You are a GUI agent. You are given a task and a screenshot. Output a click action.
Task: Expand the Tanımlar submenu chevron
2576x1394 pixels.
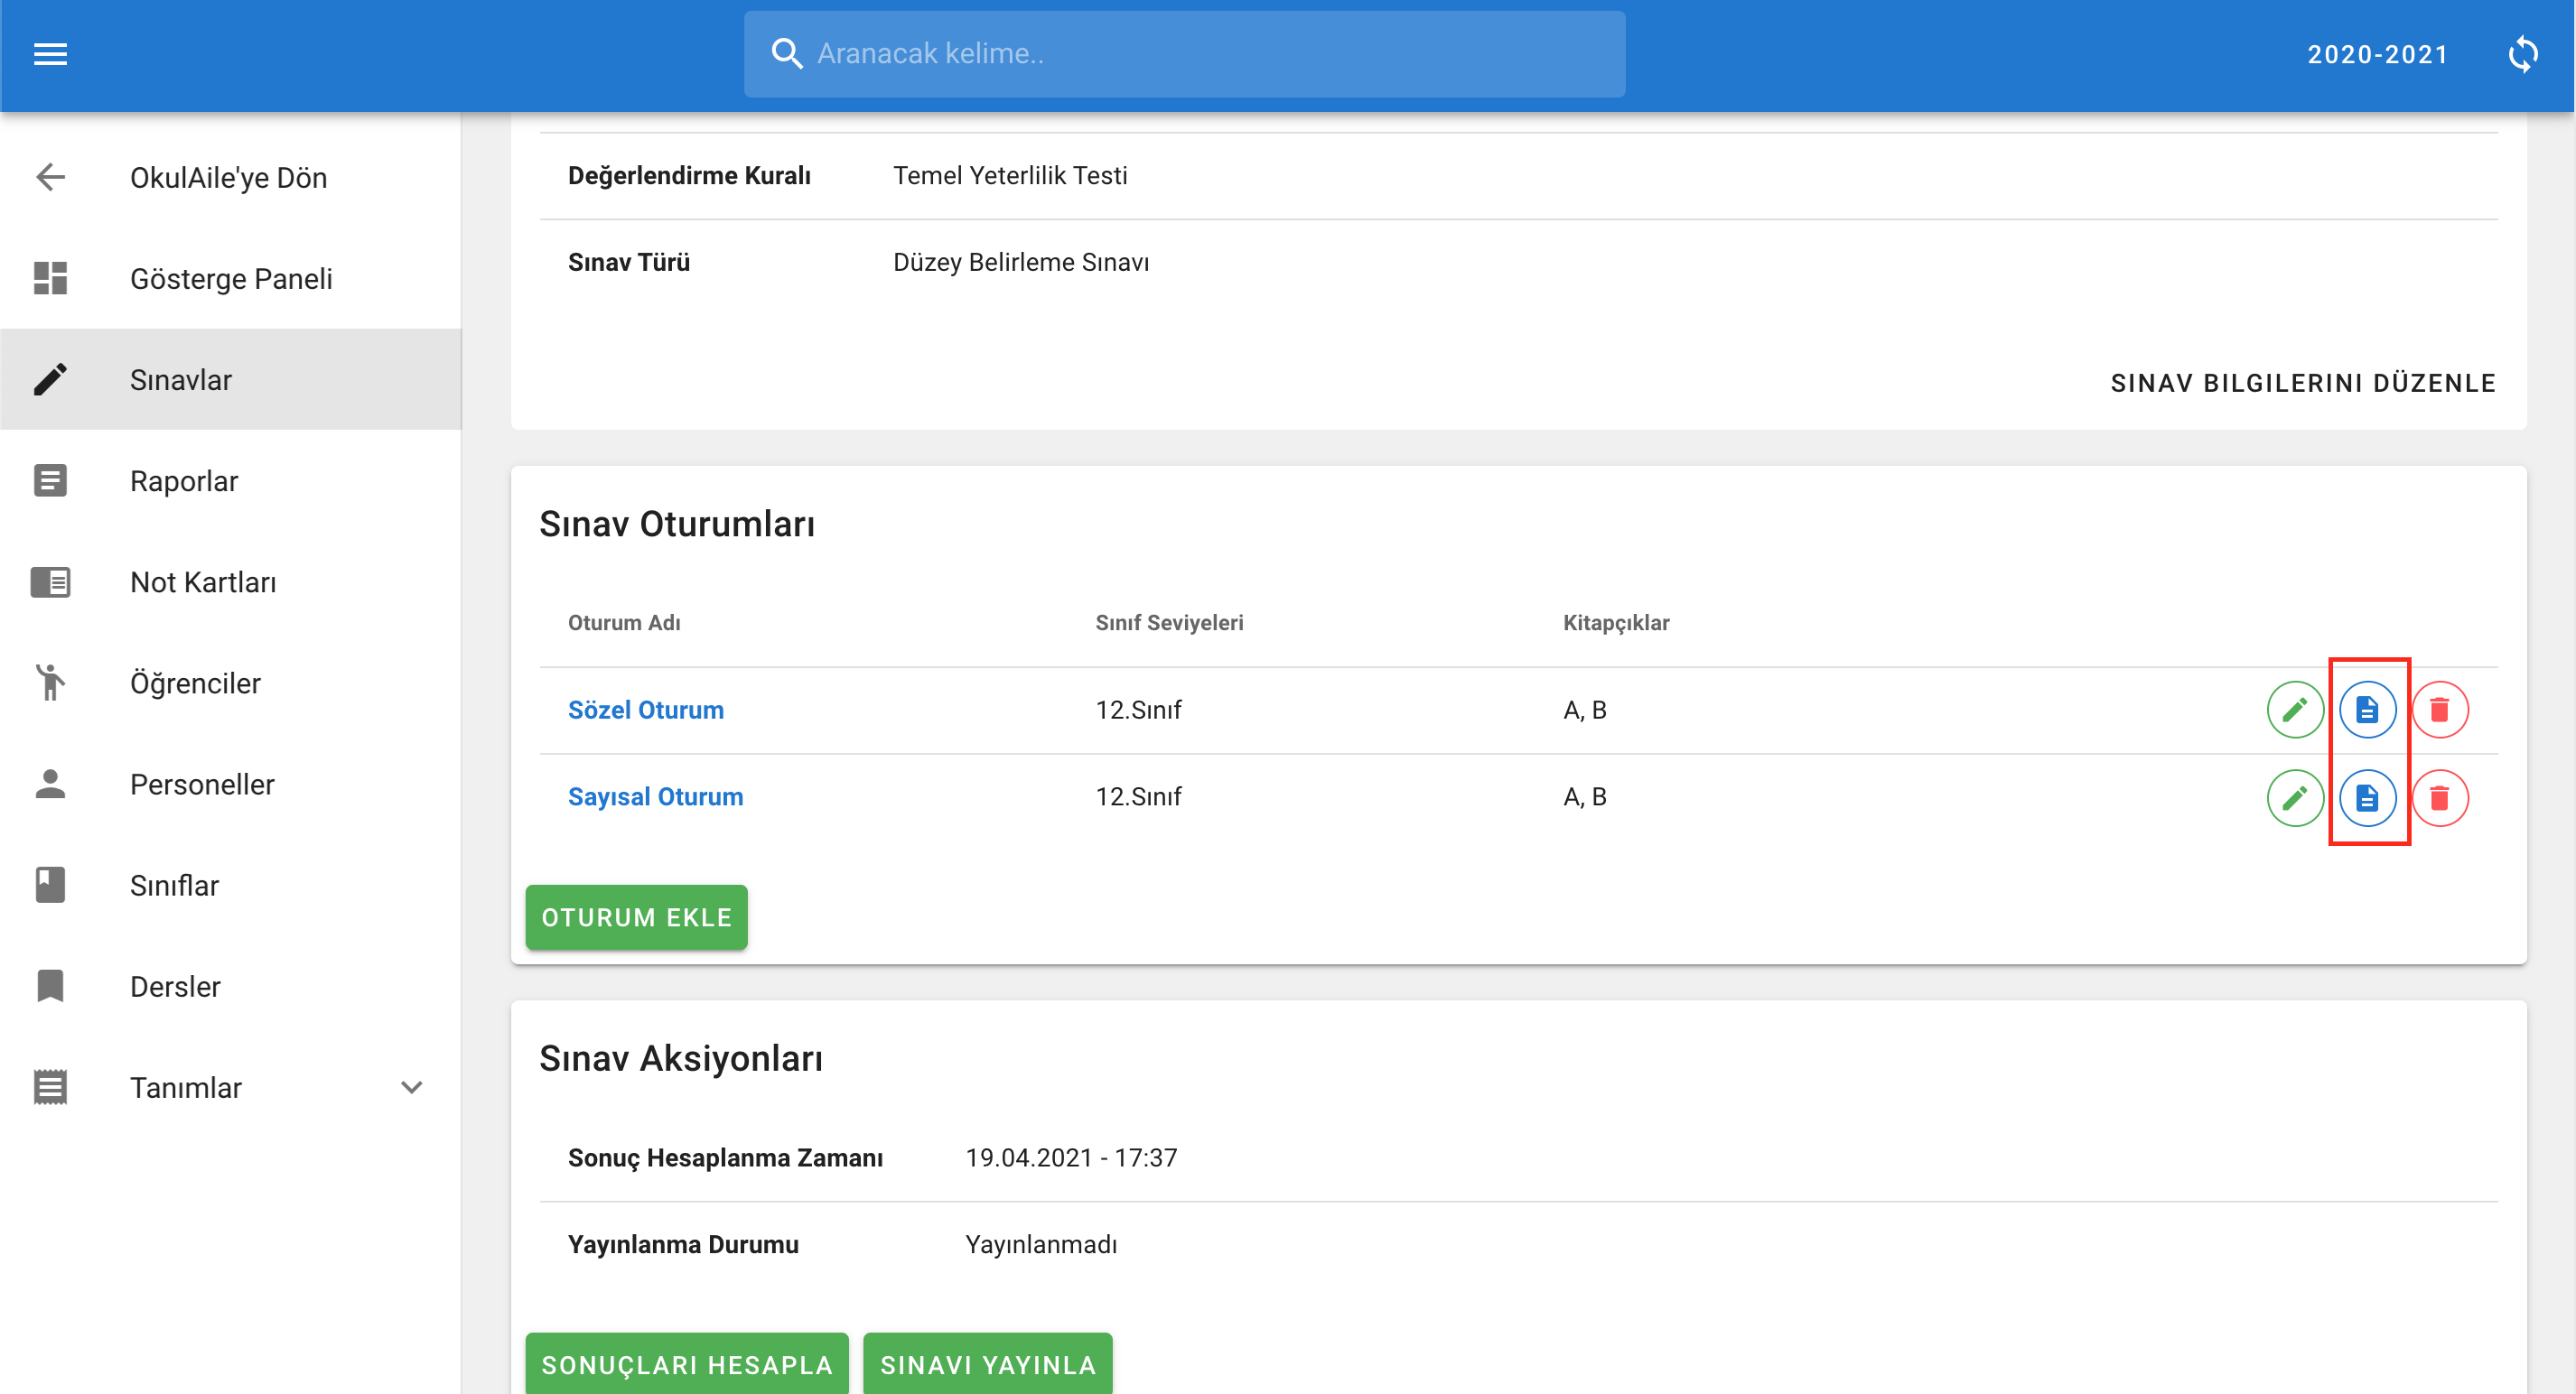click(x=412, y=1087)
